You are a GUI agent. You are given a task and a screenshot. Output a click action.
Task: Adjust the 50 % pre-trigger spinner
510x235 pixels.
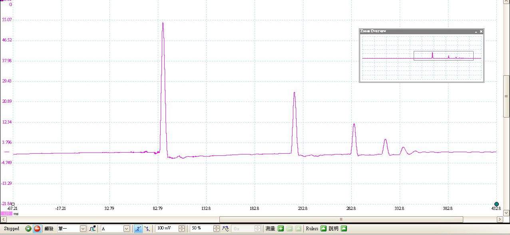(217, 229)
